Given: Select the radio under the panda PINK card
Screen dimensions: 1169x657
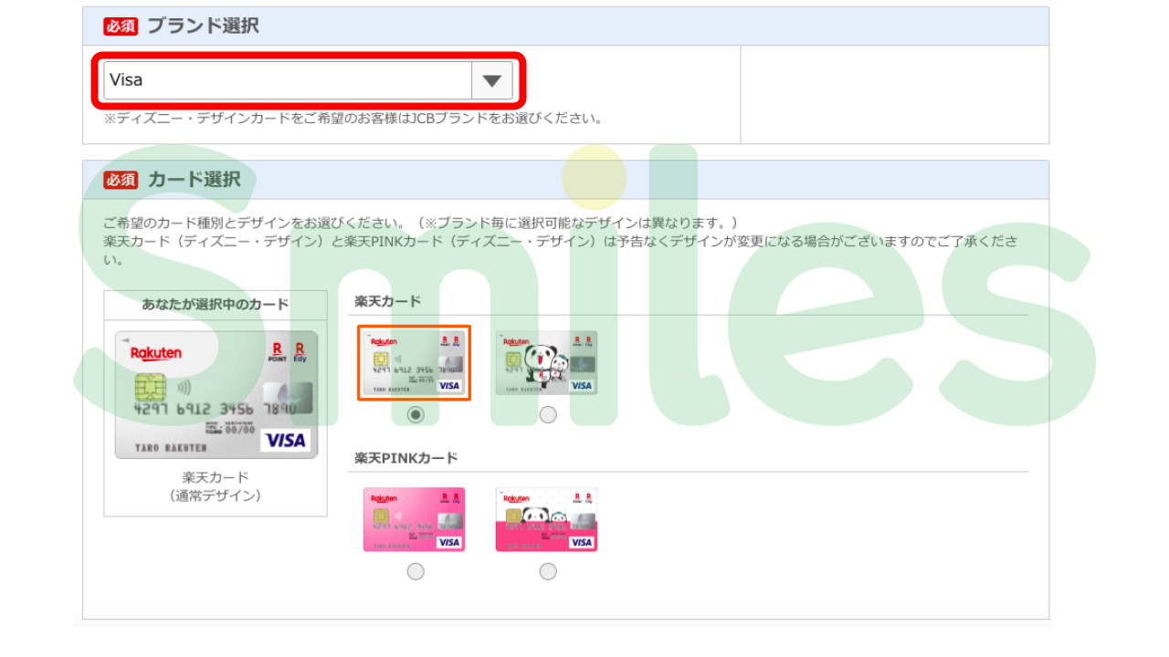Looking at the screenshot, I should [x=547, y=571].
